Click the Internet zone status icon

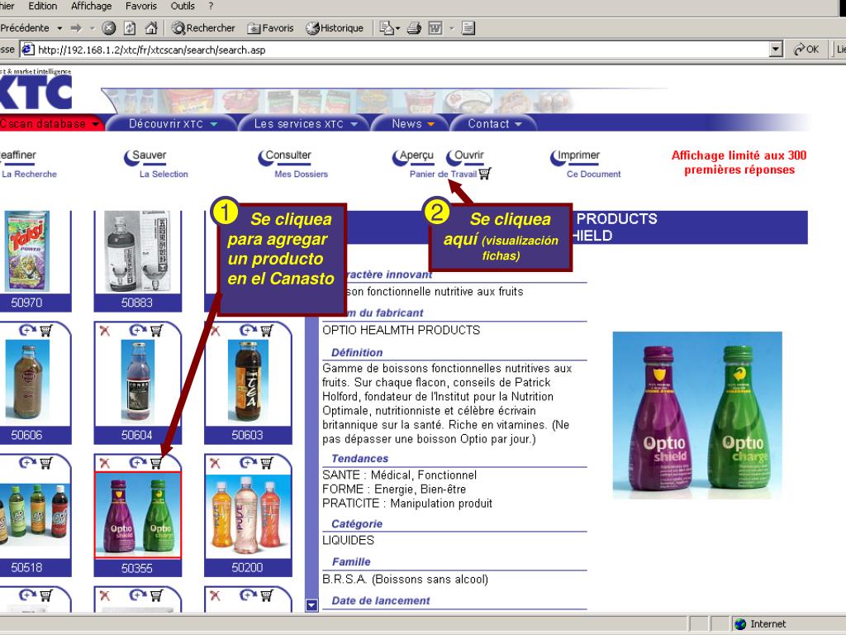(x=740, y=624)
